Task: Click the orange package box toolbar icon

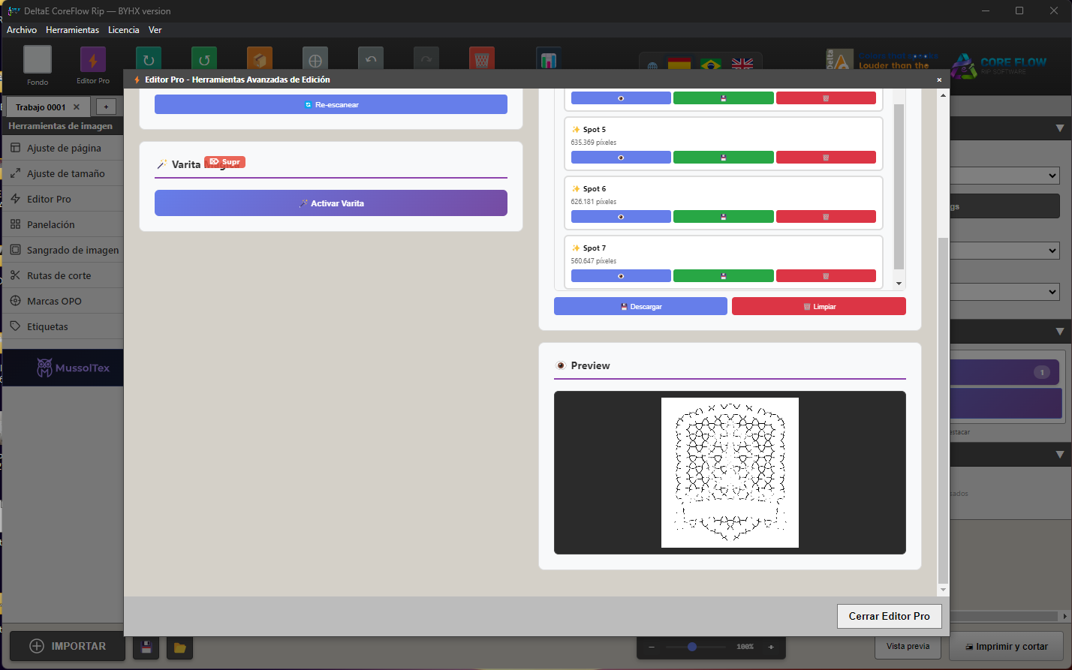Action: coord(260,59)
